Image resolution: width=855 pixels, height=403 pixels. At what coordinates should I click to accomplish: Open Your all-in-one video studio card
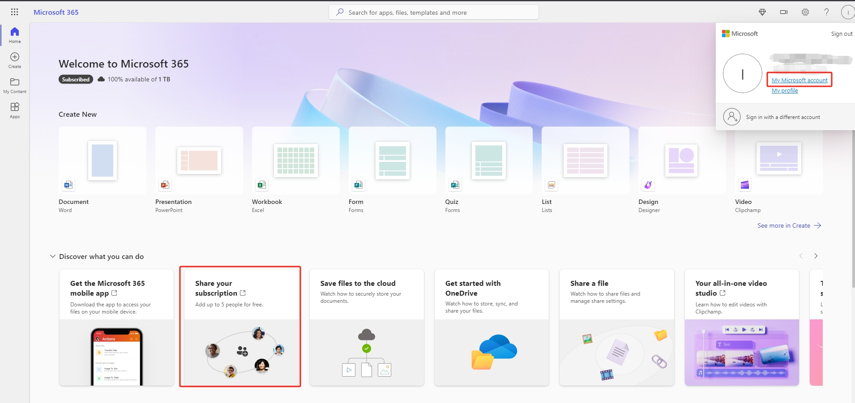click(x=742, y=327)
